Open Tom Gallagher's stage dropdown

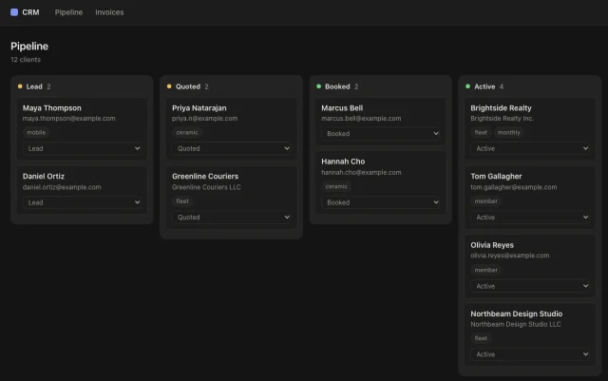(530, 218)
